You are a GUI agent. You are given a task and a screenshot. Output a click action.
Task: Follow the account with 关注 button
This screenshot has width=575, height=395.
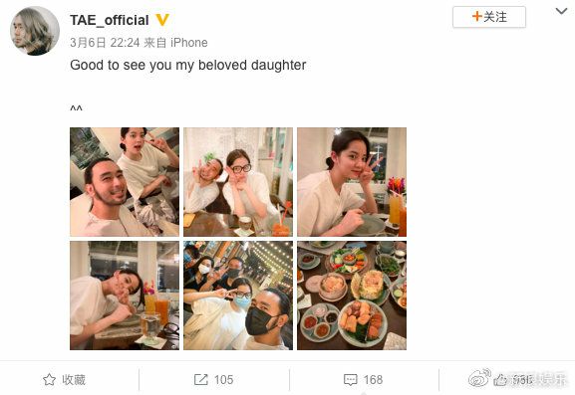489,17
